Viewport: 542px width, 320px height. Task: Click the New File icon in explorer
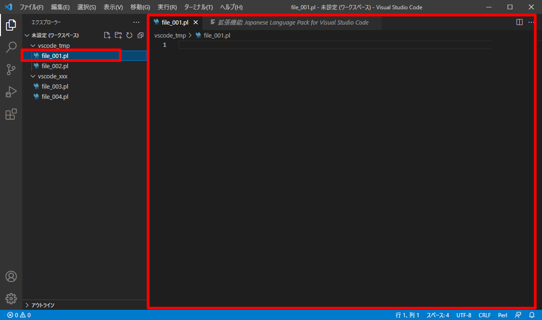[107, 35]
